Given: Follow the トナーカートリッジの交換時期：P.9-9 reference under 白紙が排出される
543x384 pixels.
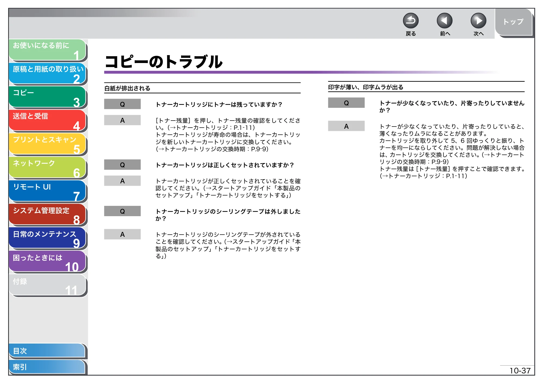Looking at the screenshot, I should point(212,149).
